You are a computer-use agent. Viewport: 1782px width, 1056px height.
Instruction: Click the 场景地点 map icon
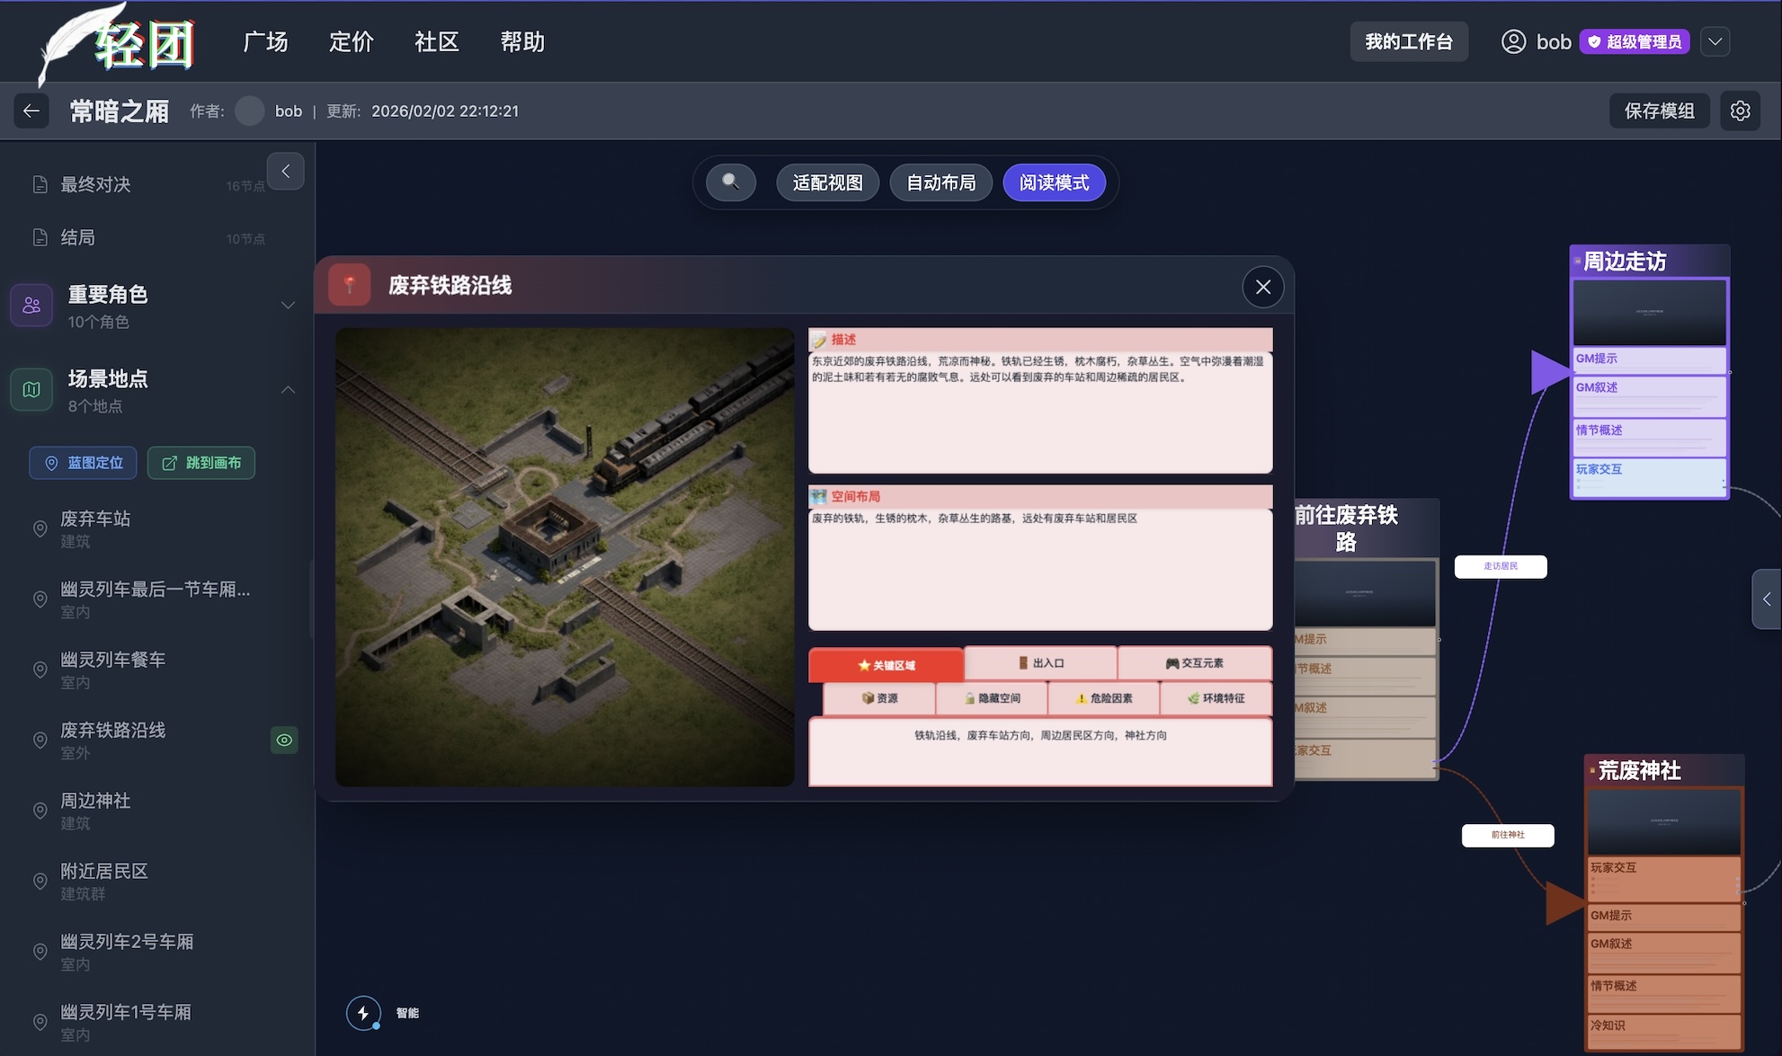[x=31, y=390]
